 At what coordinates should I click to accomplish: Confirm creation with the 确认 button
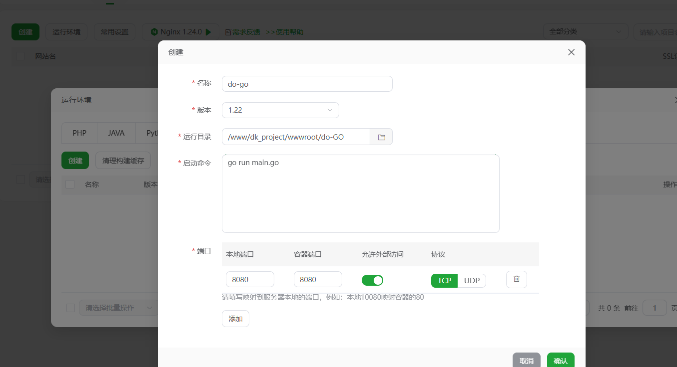[x=560, y=360]
